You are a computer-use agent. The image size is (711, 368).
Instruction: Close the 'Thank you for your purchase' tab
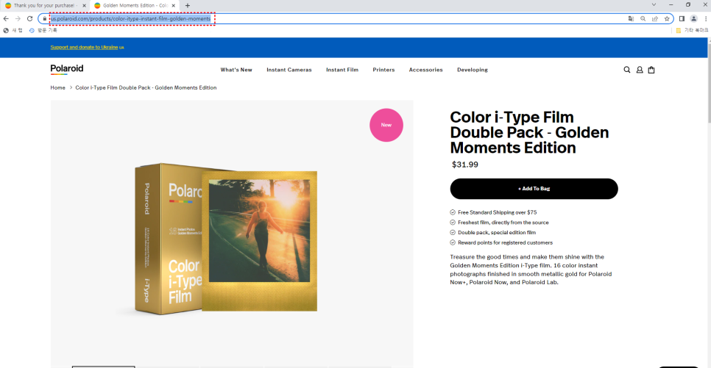pyautogui.click(x=85, y=5)
